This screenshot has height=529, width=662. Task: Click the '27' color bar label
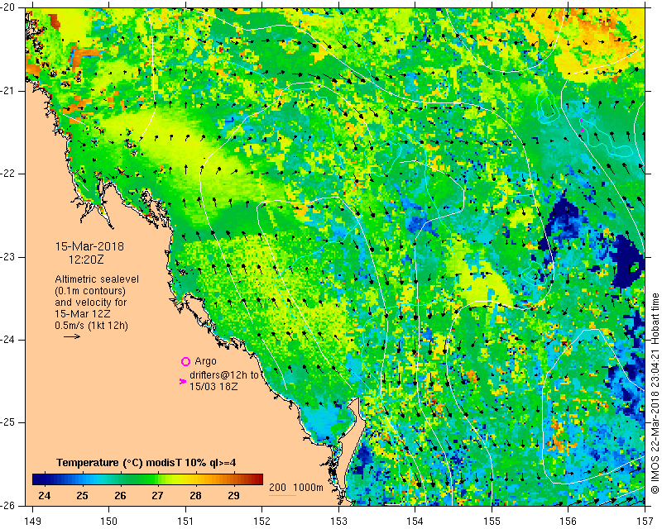tap(157, 496)
